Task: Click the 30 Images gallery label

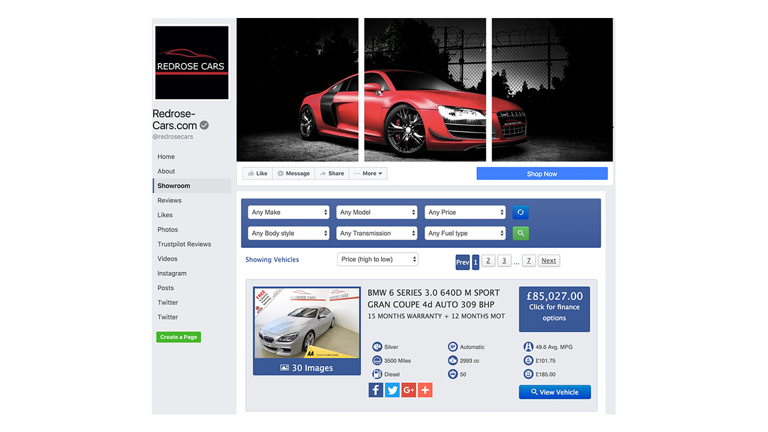Action: point(307,368)
